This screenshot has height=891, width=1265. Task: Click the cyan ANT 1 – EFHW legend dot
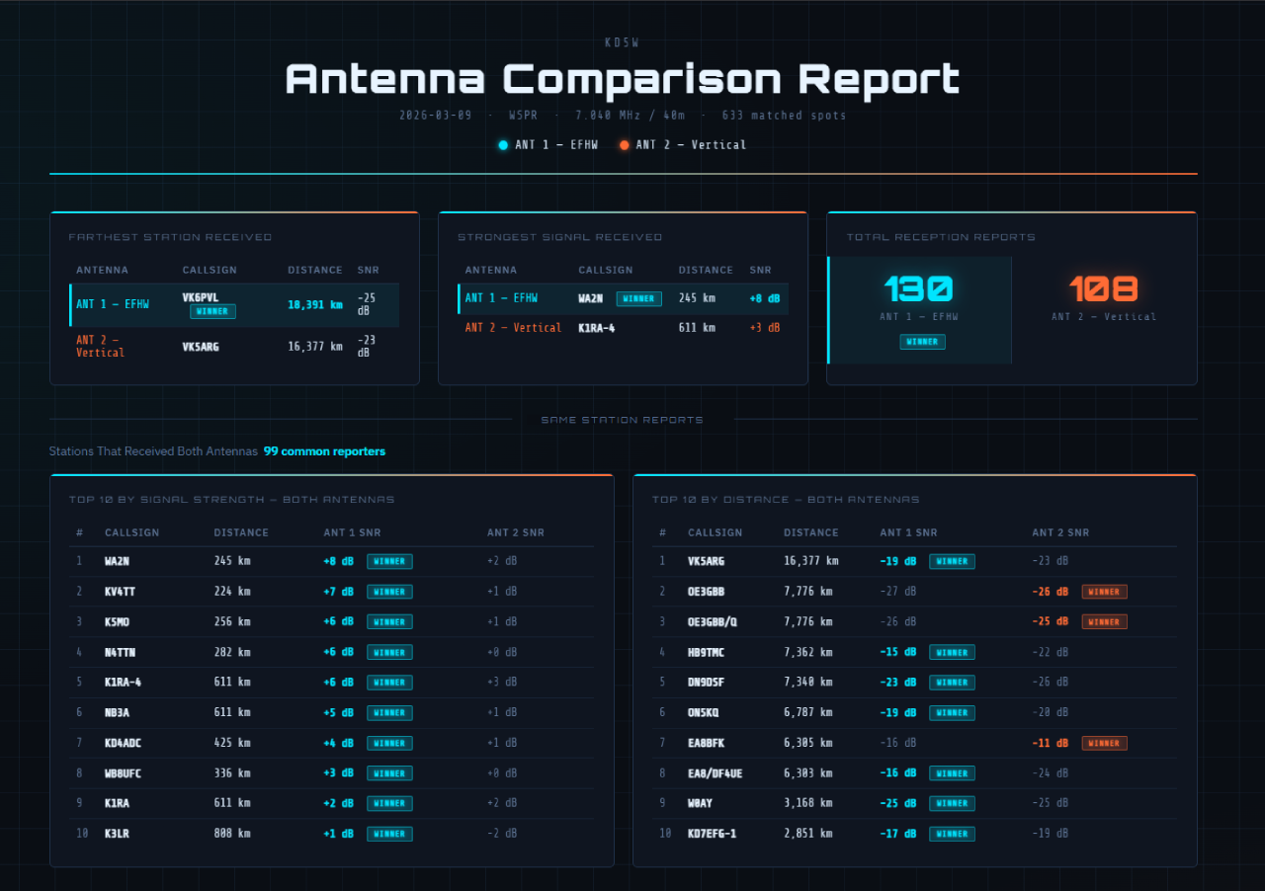click(x=503, y=145)
